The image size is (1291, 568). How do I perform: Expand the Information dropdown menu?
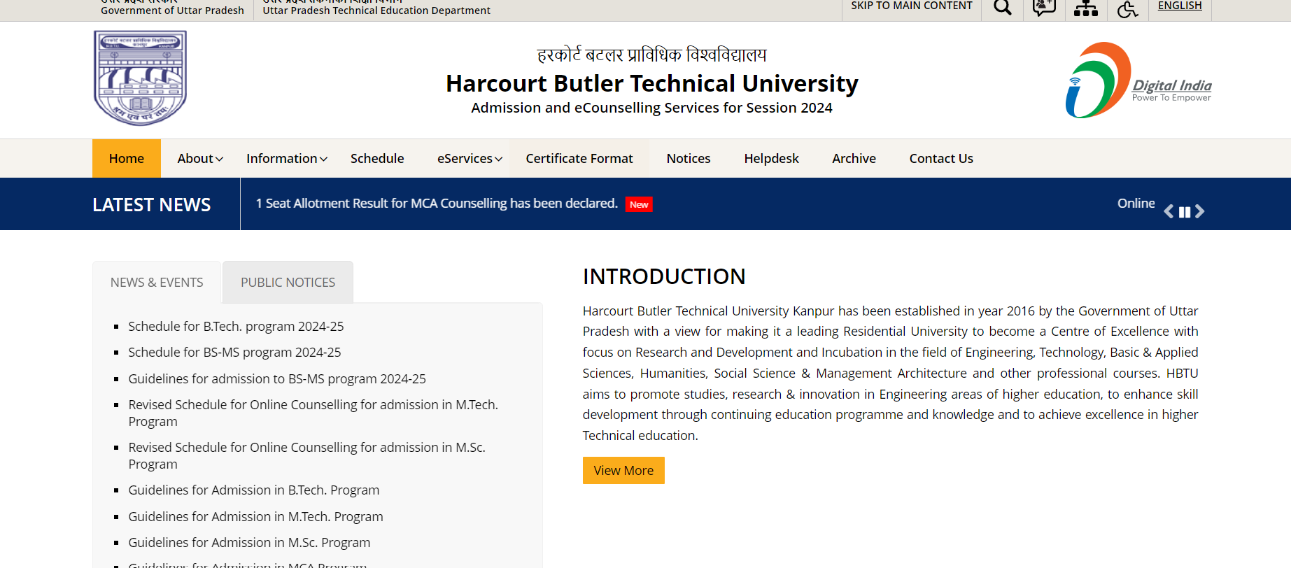coord(287,158)
